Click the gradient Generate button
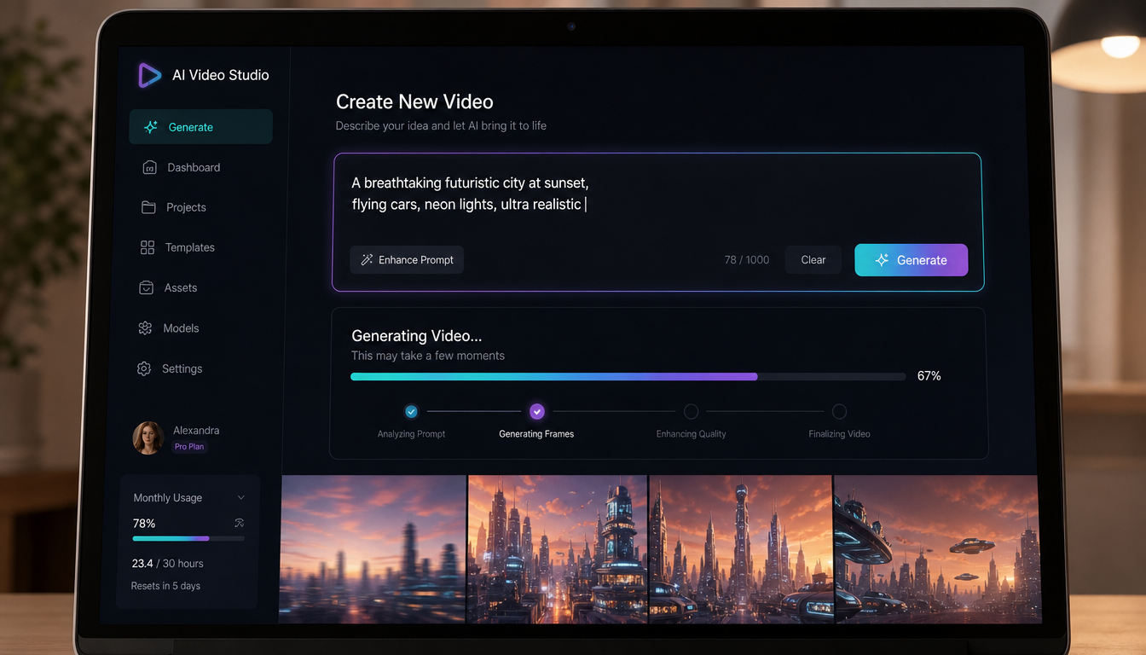 click(912, 260)
